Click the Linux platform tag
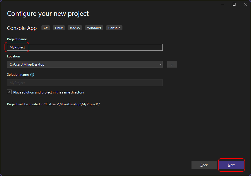Screen dimensions: 251x176 (59, 28)
